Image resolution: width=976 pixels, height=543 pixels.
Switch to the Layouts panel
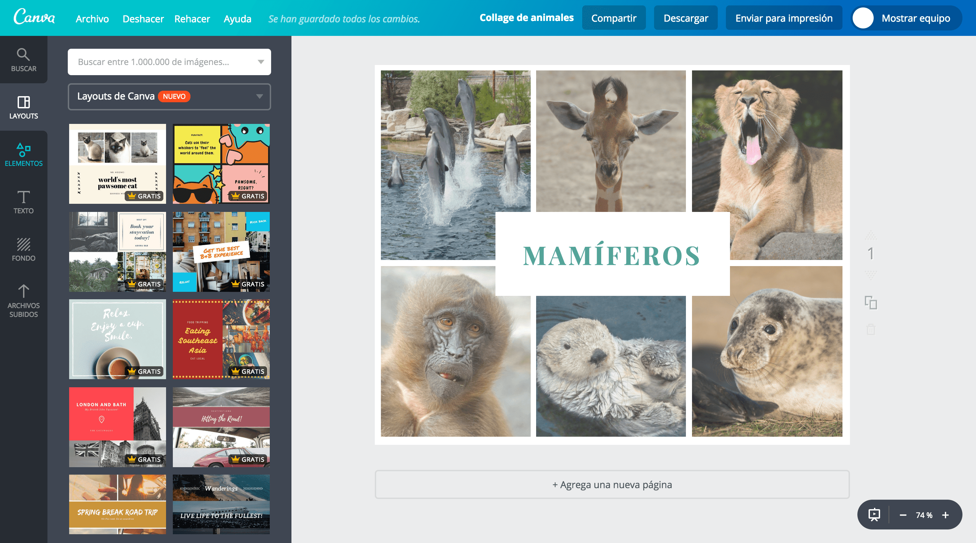point(23,107)
